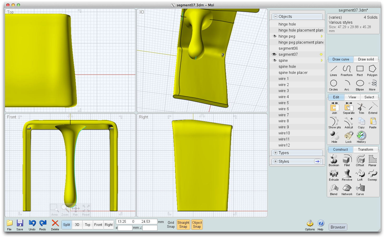The image size is (385, 238).
Task: Select the Lines drawing tool
Action: 333,71
